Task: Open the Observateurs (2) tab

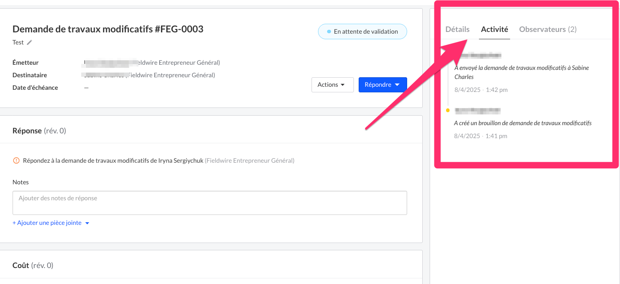Action: [548, 29]
